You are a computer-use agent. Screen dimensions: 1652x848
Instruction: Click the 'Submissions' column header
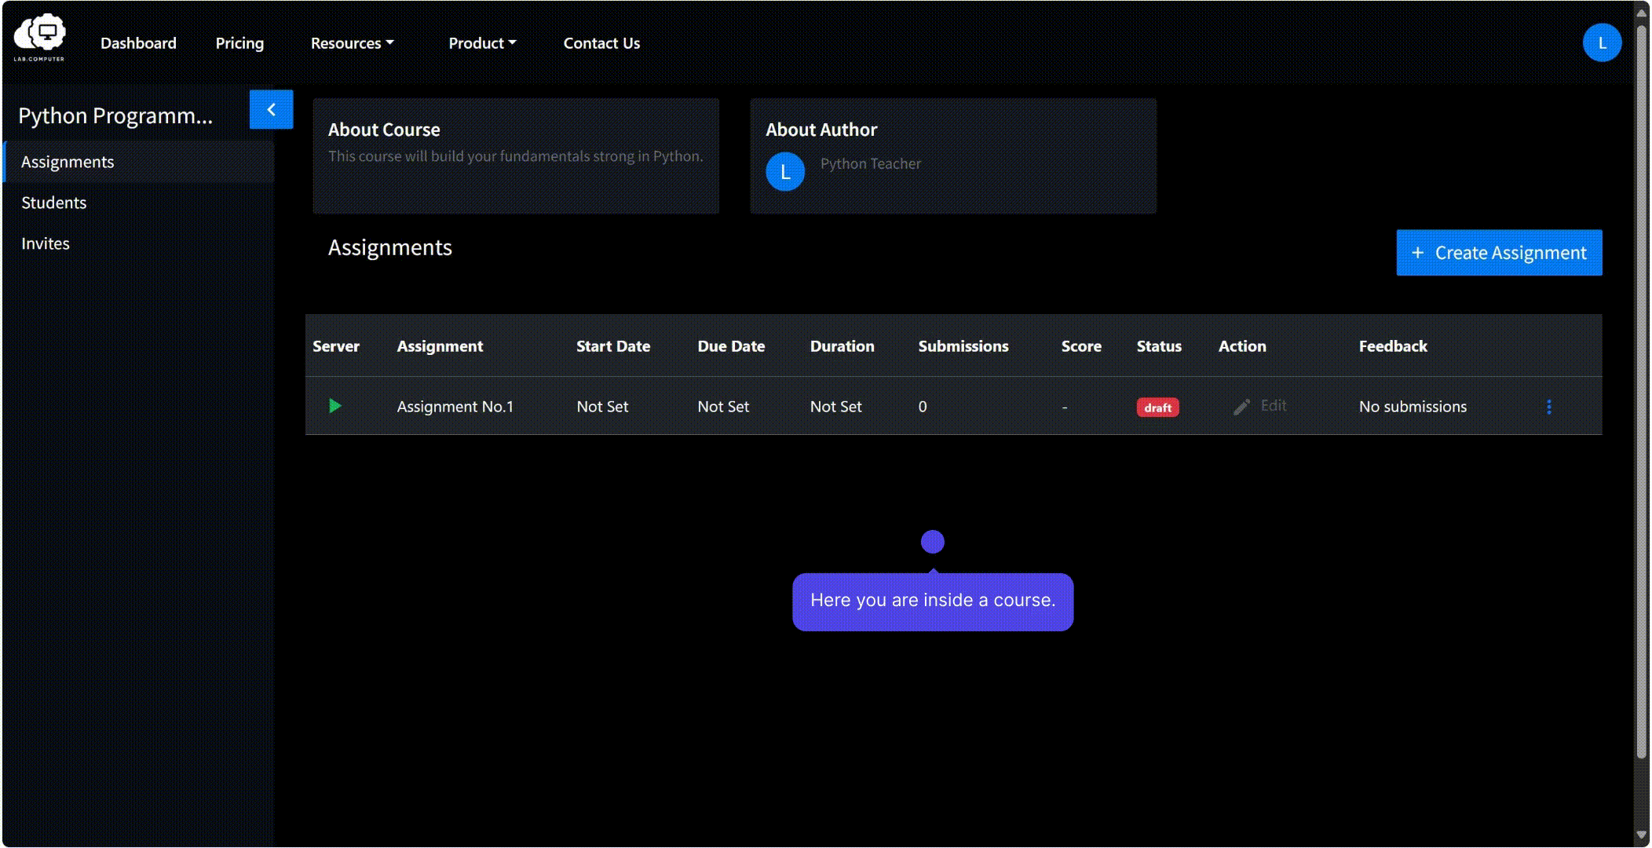click(963, 346)
